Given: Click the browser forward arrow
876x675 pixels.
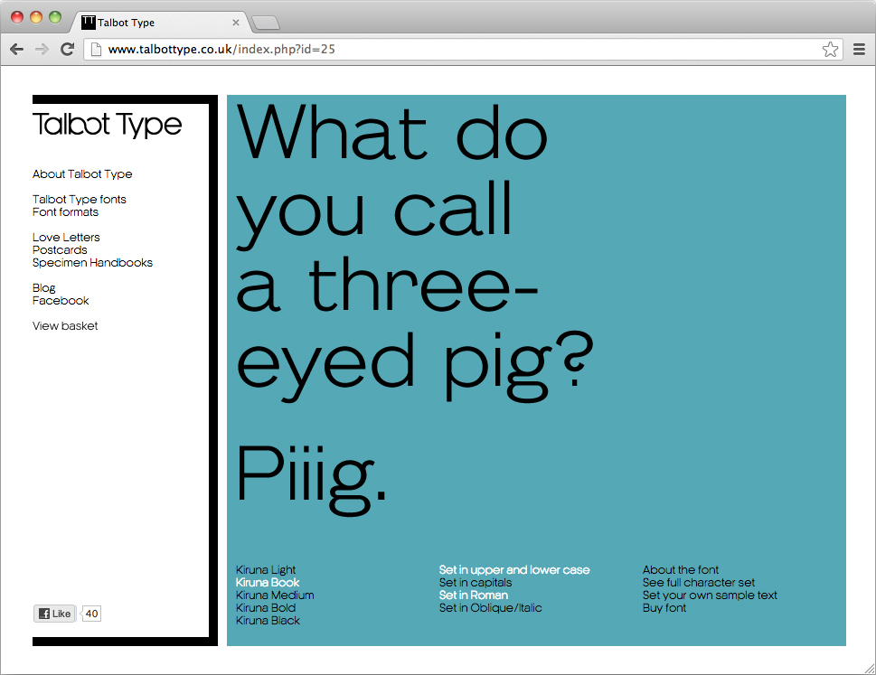Looking at the screenshot, I should (x=42, y=49).
